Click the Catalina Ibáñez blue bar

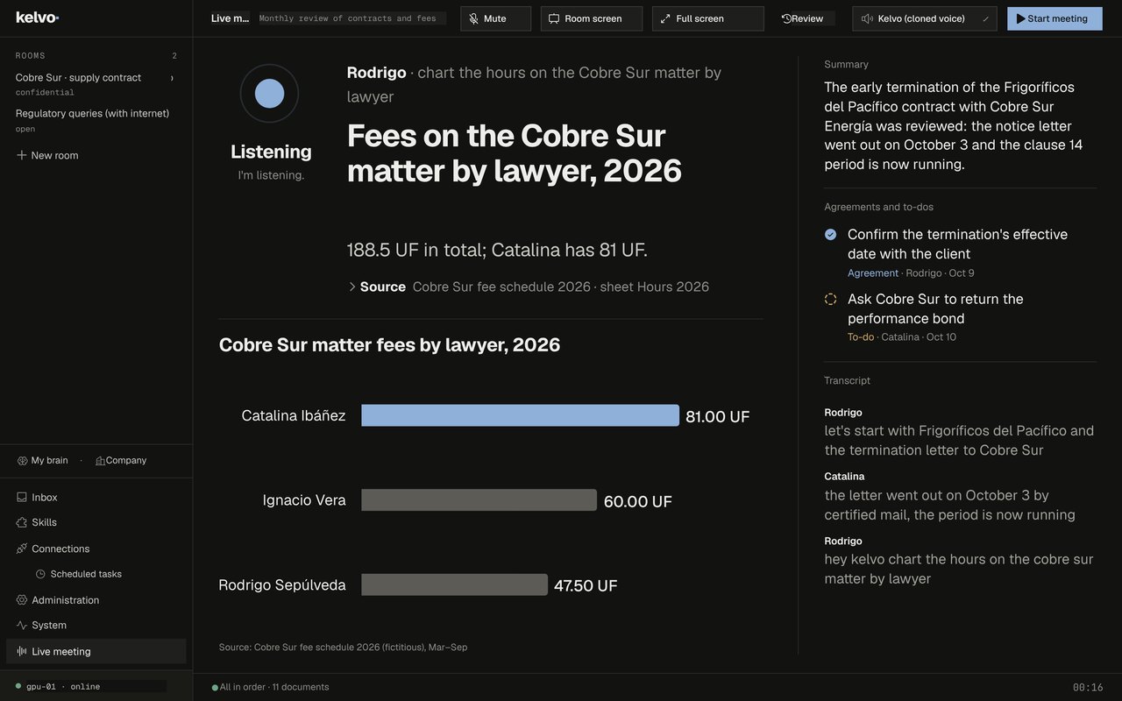click(521, 415)
